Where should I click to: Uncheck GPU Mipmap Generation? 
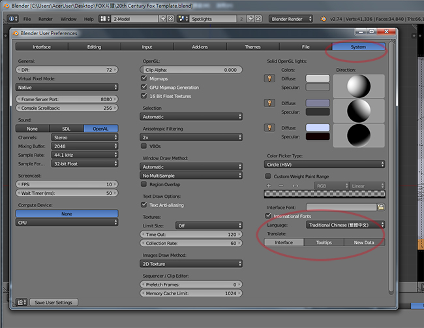[144, 87]
